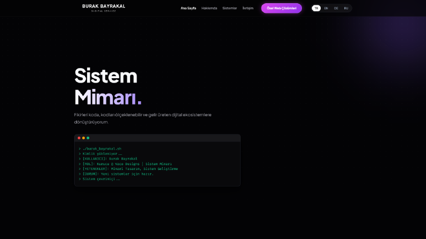Click the line Kimlik yükleniyor...
Screen dimensions: 426x239
tap(100, 154)
